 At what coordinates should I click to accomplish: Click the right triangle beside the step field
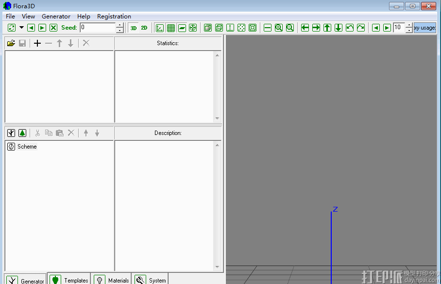(387, 28)
